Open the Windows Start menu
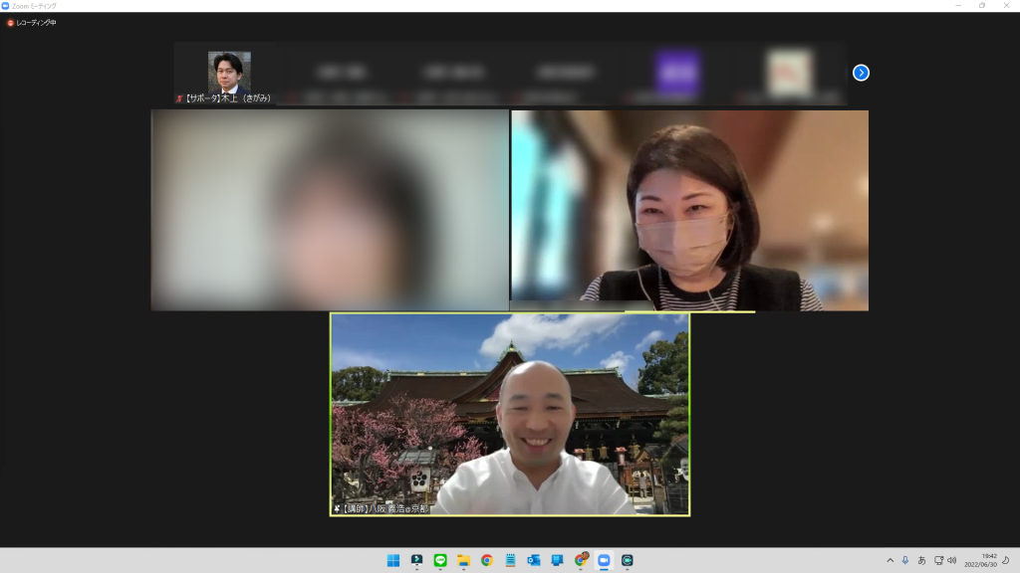 (393, 560)
